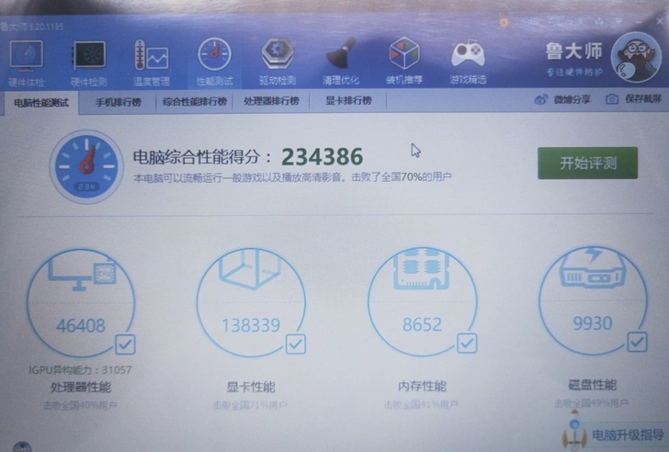The image size is (669, 452).
Task: Click the memory score 8652
Action: point(422,324)
